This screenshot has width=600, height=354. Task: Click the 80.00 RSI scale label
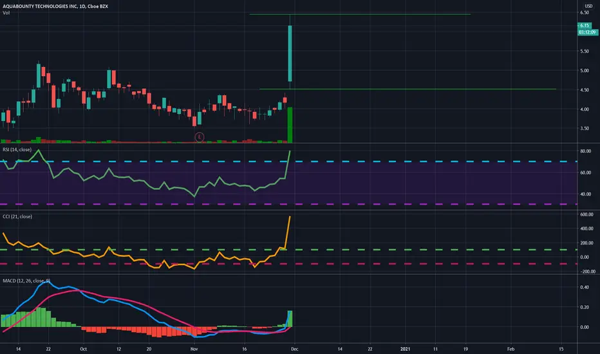[585, 151]
